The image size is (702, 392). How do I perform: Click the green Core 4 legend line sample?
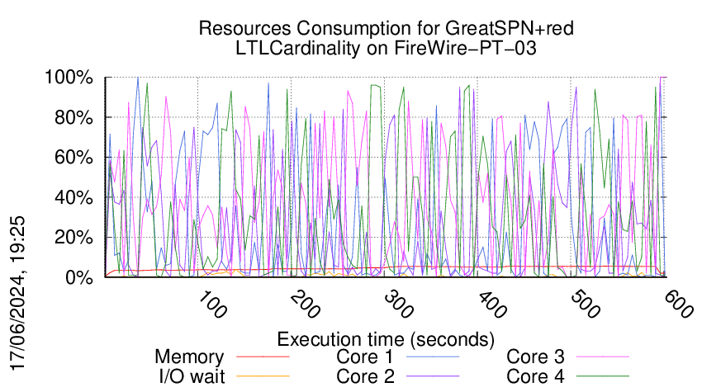coord(603,376)
